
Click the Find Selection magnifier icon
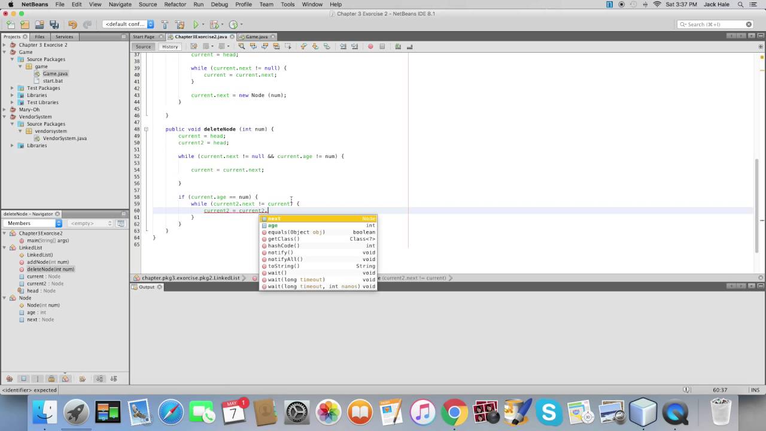tap(242, 46)
